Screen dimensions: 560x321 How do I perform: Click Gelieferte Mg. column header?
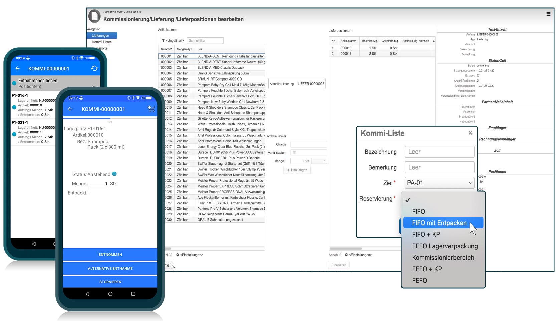click(390, 41)
